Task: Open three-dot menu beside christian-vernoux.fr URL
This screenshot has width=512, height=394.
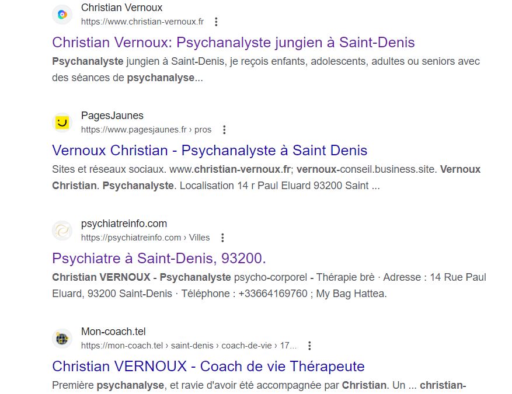Action: click(216, 22)
